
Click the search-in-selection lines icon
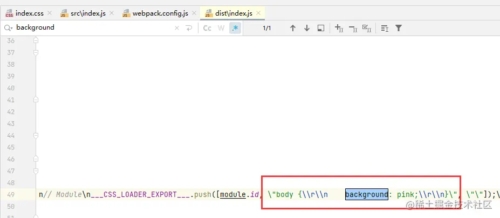click(385, 28)
